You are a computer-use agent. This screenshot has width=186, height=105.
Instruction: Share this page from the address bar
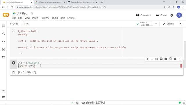(x=169, y=7)
